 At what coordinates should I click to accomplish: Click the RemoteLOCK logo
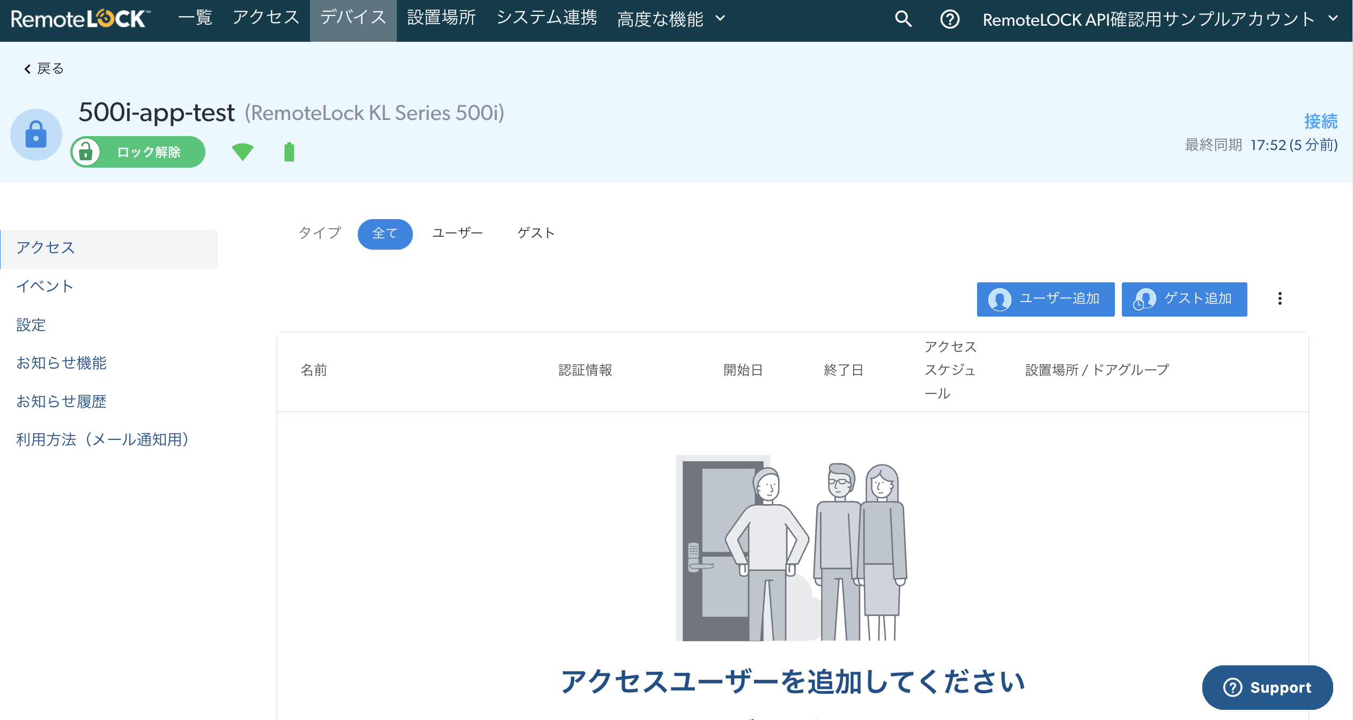pos(80,19)
